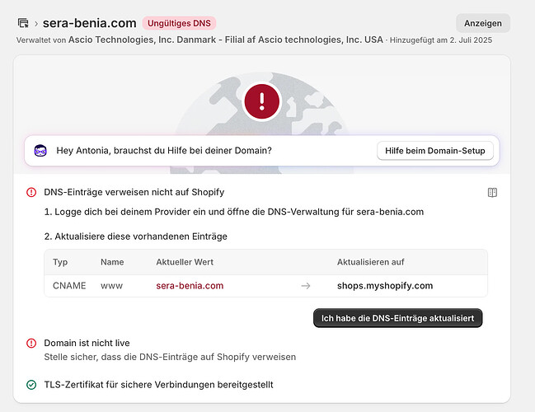The image size is (535, 412).
Task: Click alert icon beside DNS-Einträge verweisen nicht
Action: [31, 193]
